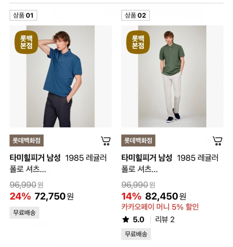Click the 상품 01 label
This screenshot has height=247, width=233.
23,16
